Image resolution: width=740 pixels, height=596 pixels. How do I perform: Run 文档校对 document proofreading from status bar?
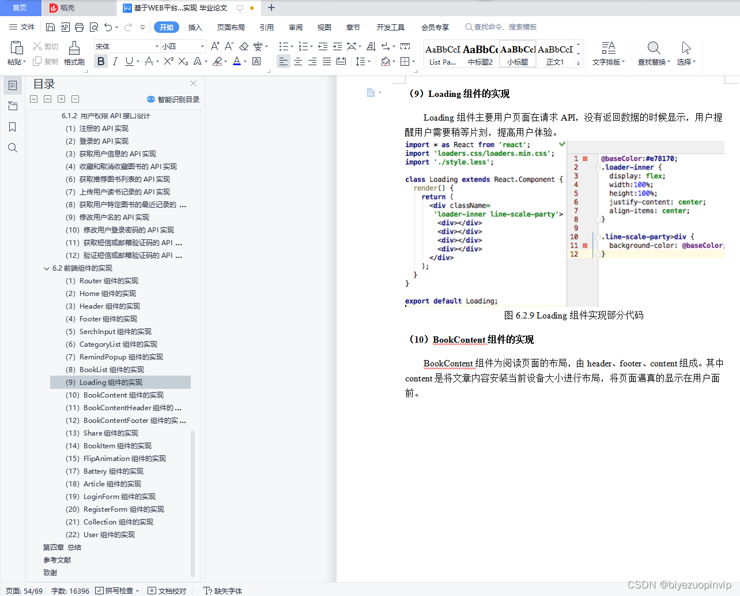(x=167, y=591)
